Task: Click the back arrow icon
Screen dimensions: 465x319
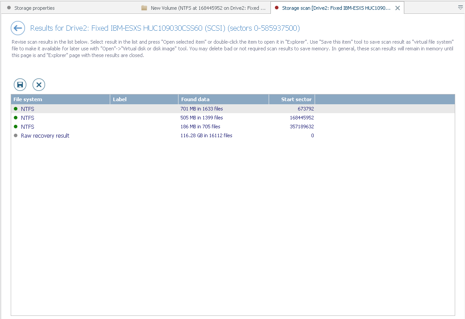Action: point(18,28)
